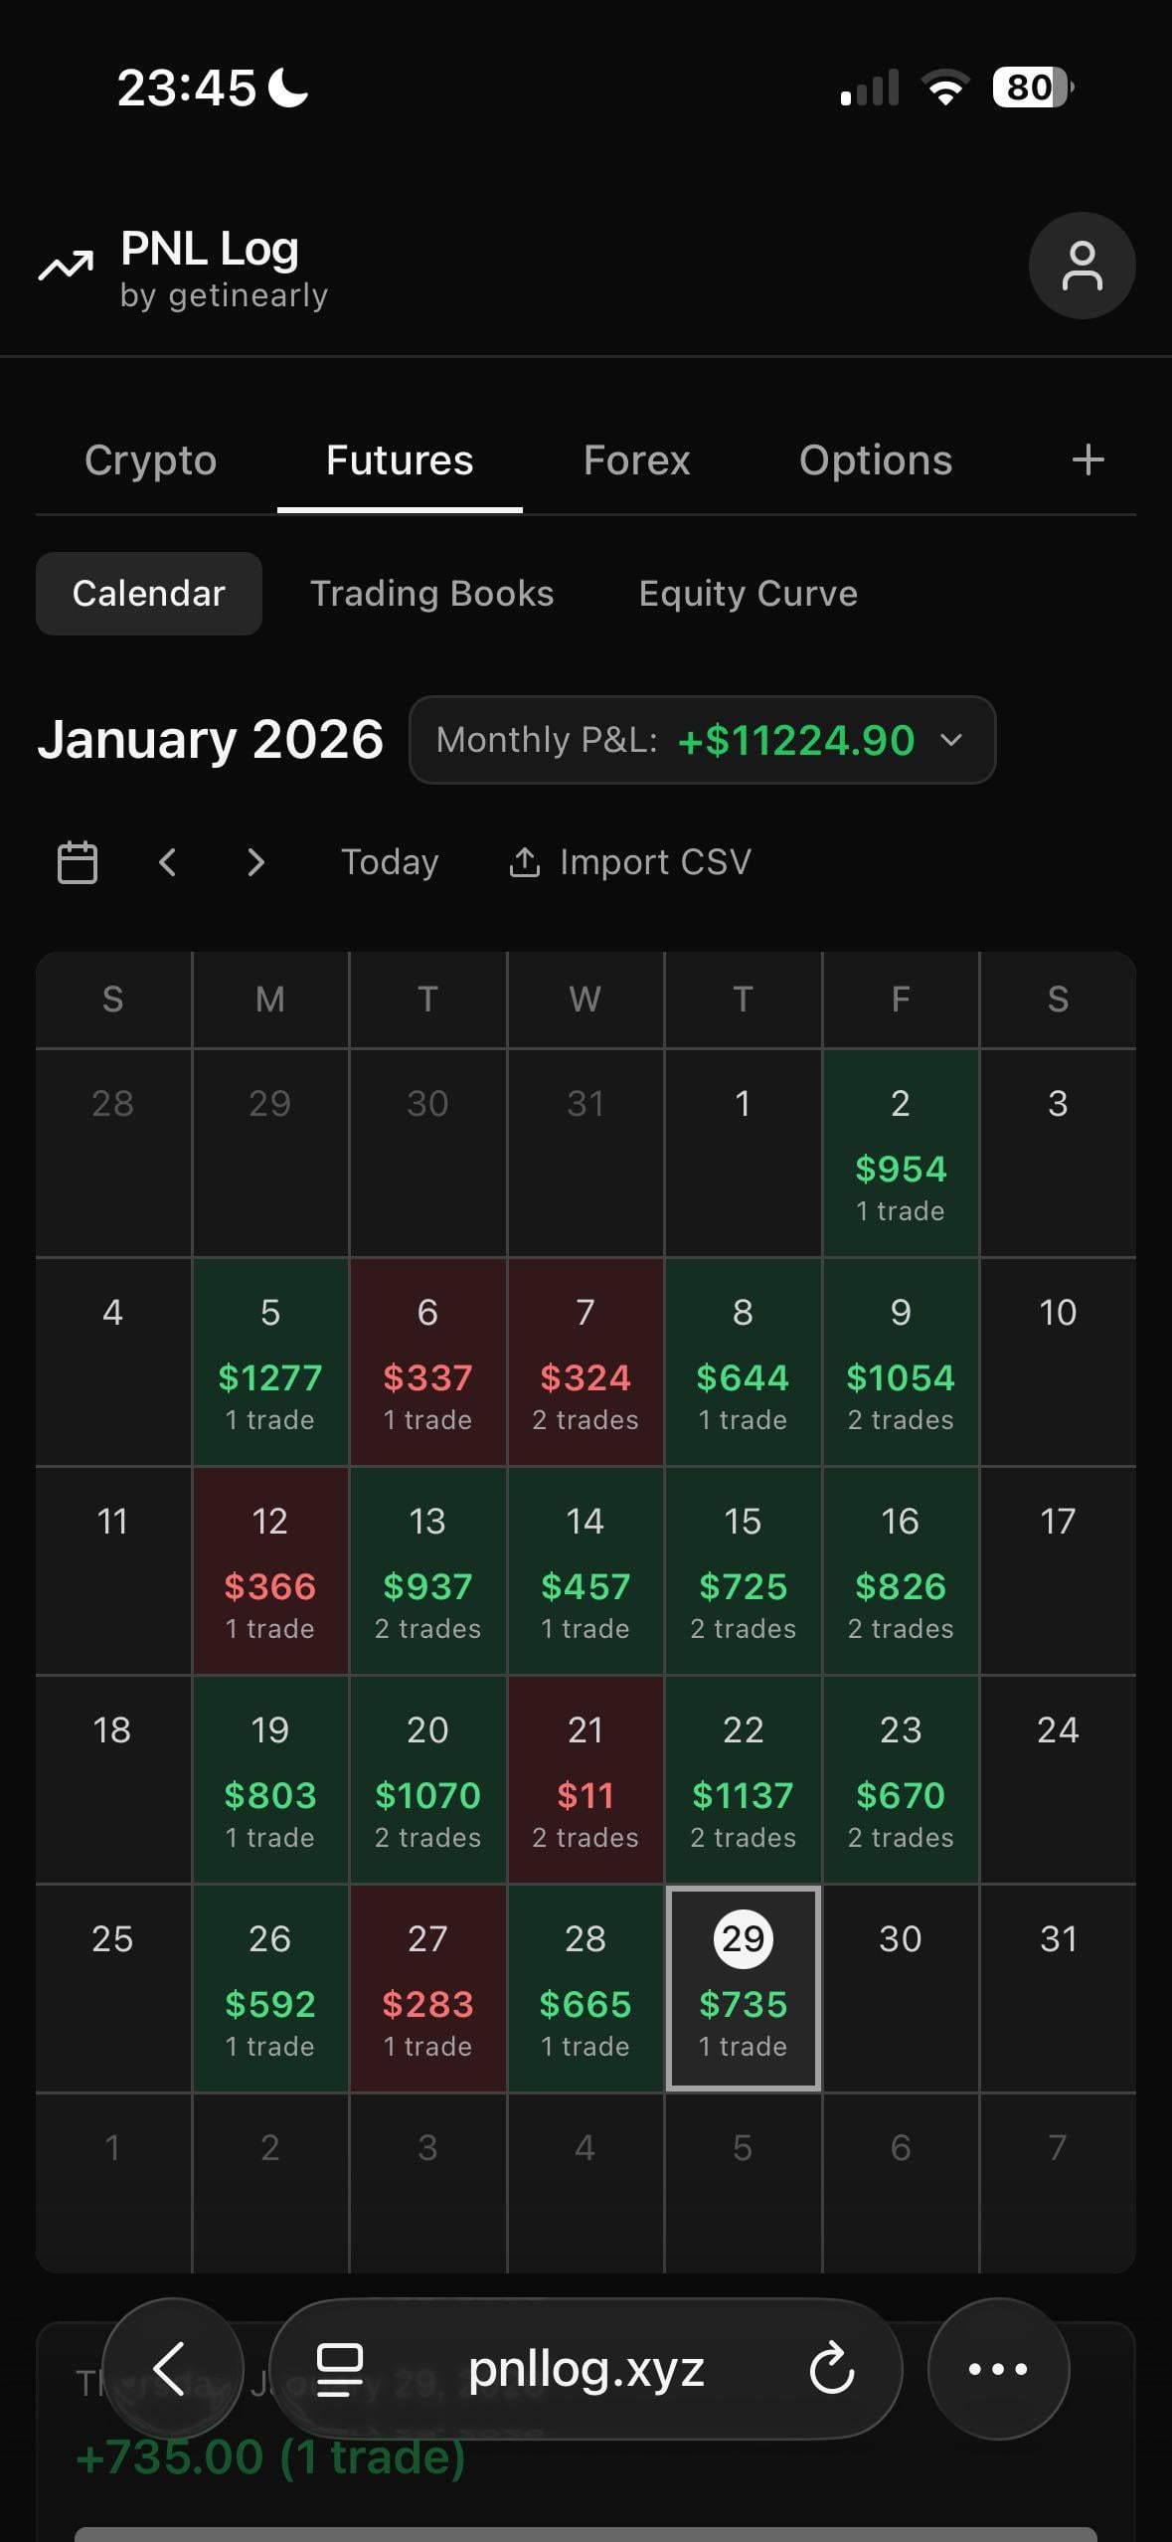
Task: Switch to Trading Books view
Action: pyautogui.click(x=431, y=594)
